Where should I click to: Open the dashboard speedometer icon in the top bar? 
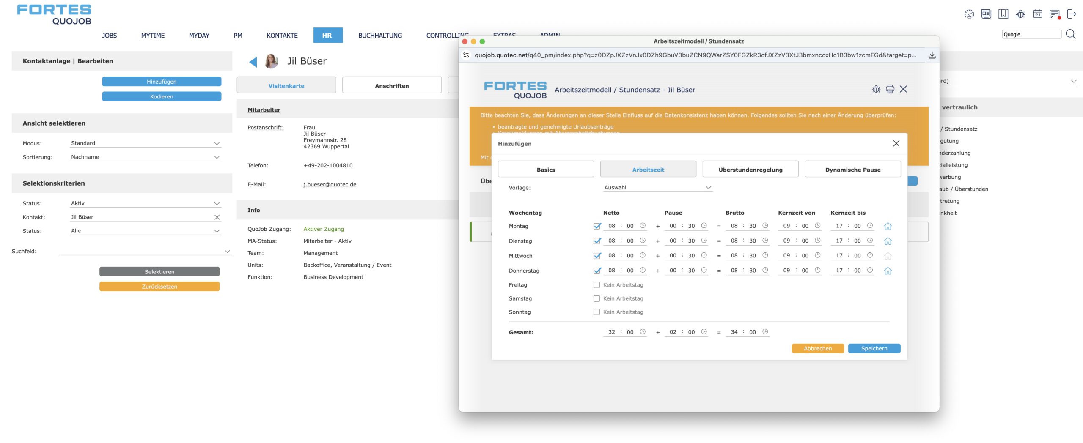click(x=969, y=14)
